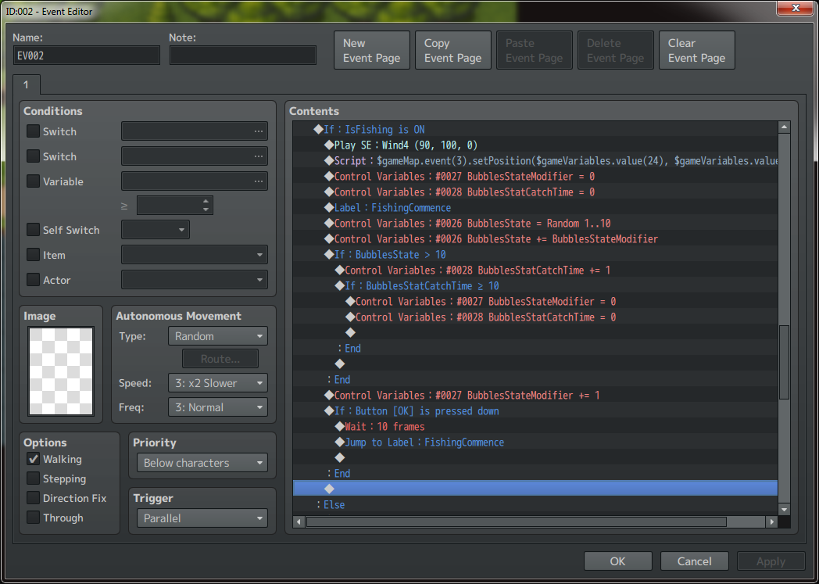Uncheck the Walking option
The width and height of the screenshot is (819, 584).
34,460
